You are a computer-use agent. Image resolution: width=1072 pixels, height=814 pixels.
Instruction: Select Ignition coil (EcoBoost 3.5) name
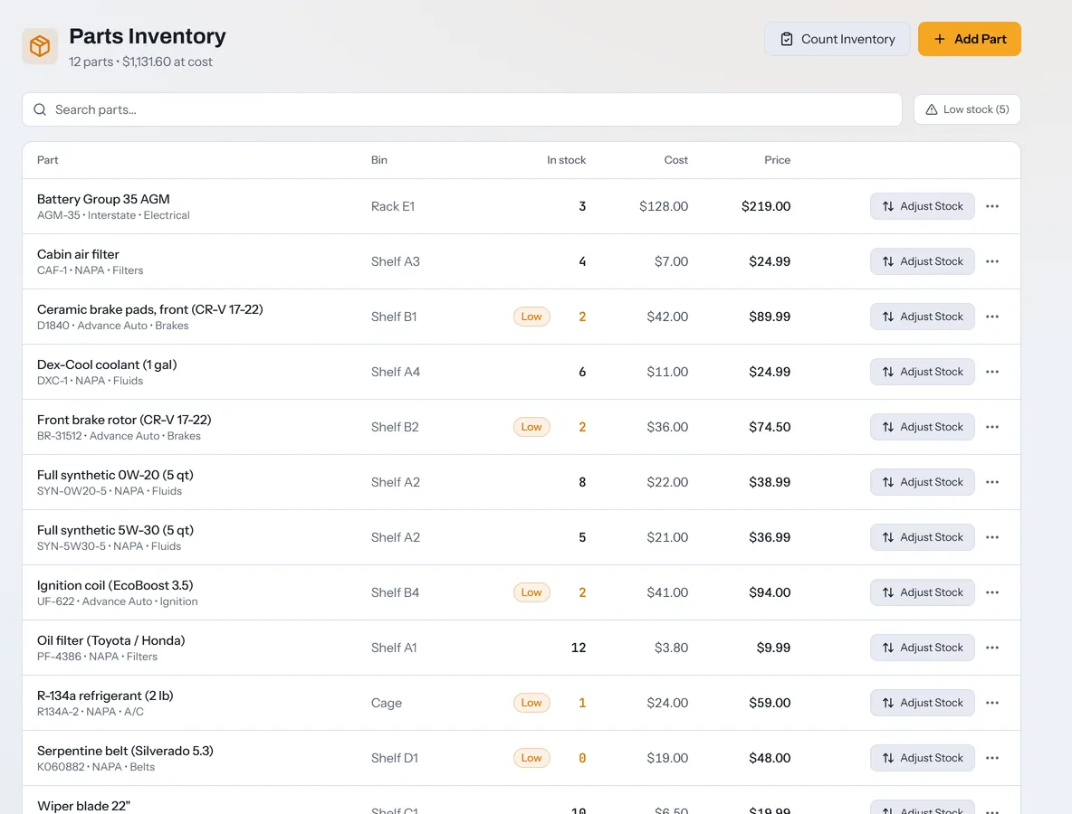tap(115, 585)
